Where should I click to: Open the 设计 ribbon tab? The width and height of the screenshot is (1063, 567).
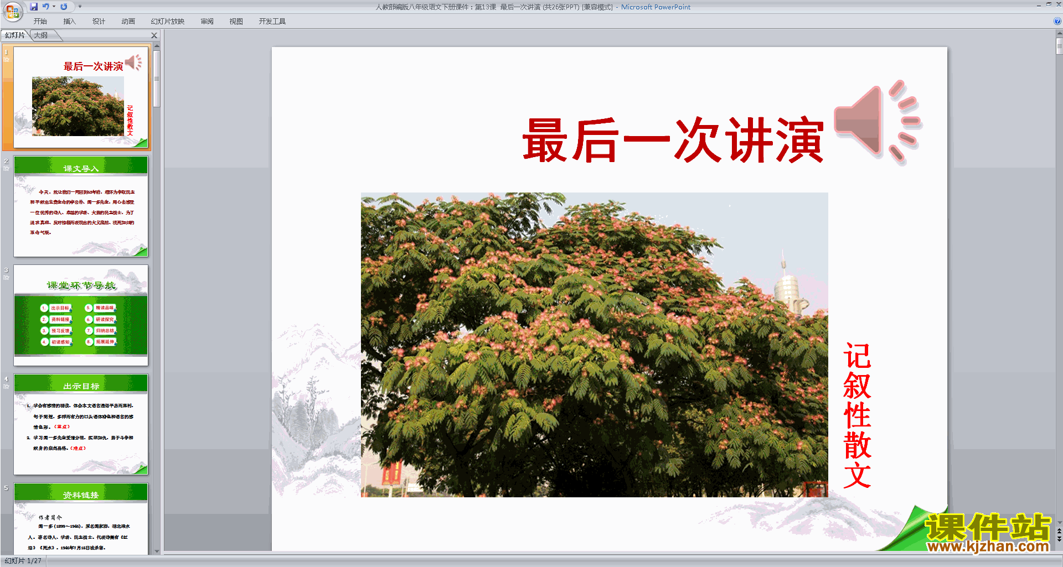tap(99, 22)
